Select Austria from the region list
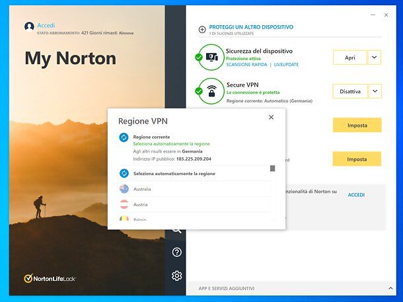The height and width of the screenshot is (302, 403). (x=194, y=205)
